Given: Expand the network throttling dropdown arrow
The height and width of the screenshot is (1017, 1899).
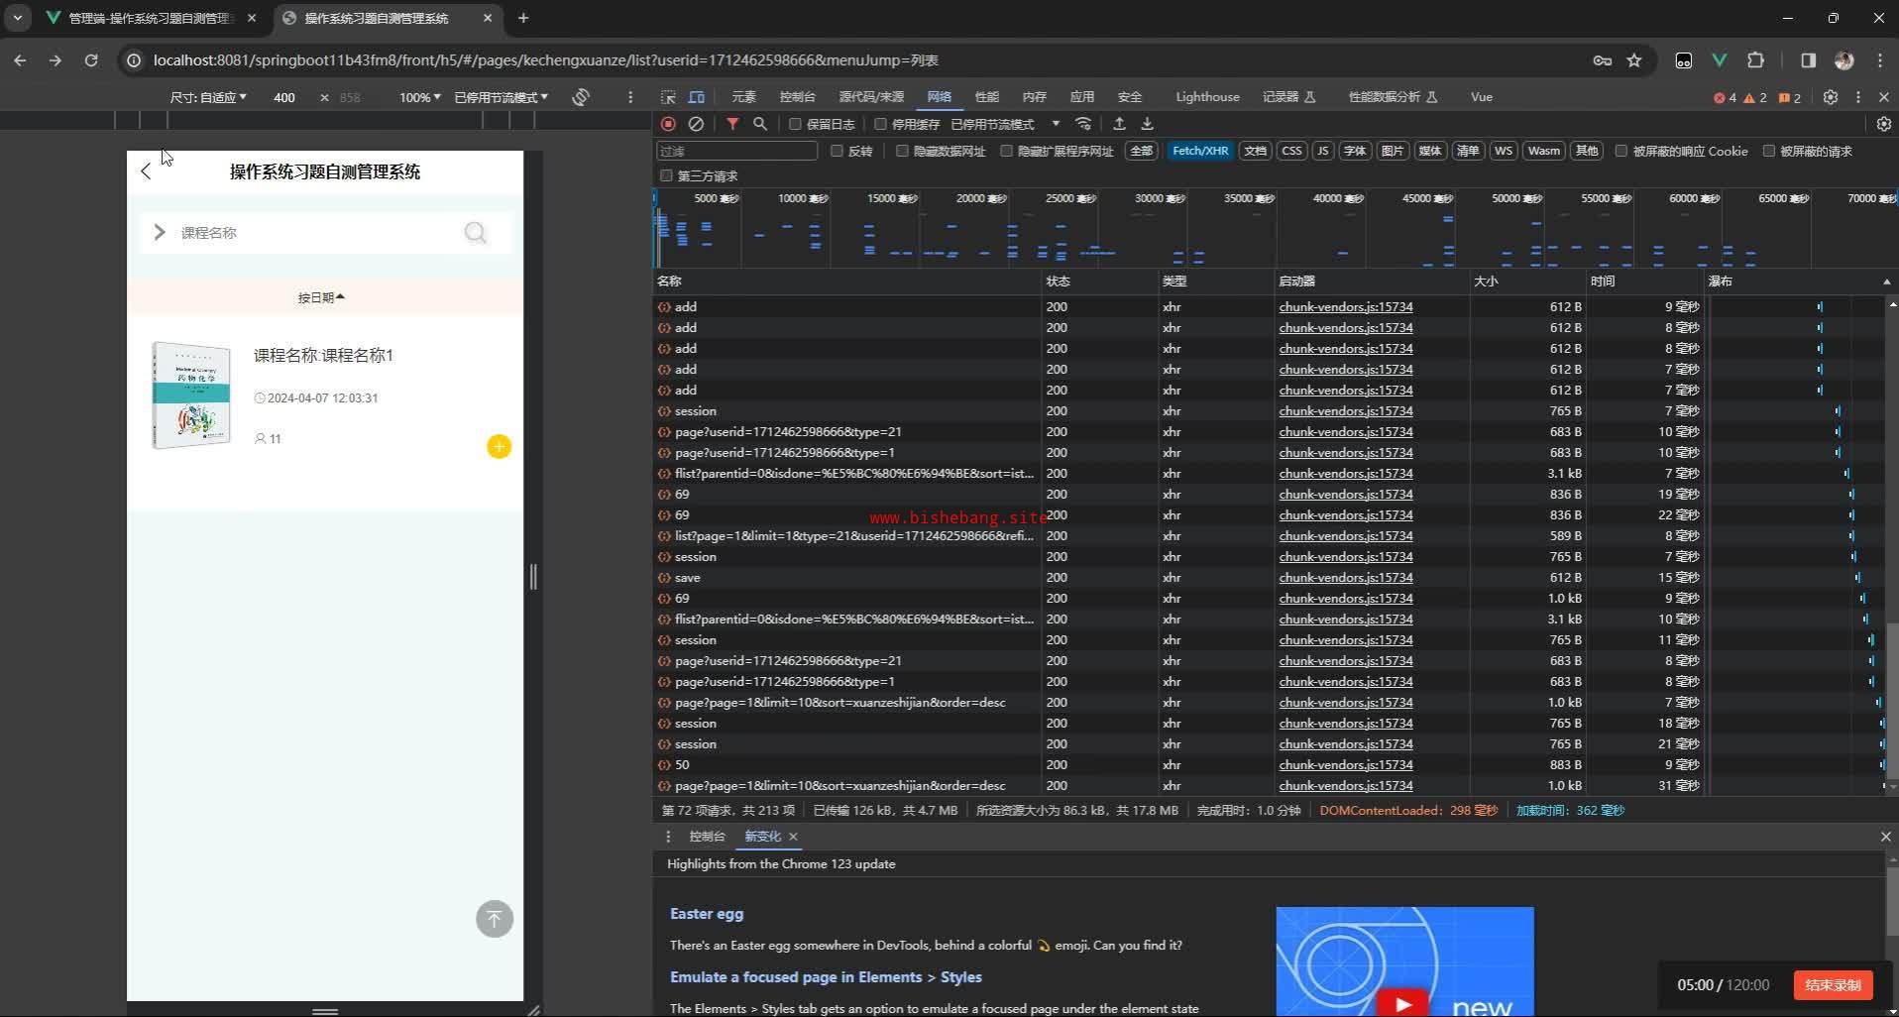Looking at the screenshot, I should tap(1056, 124).
